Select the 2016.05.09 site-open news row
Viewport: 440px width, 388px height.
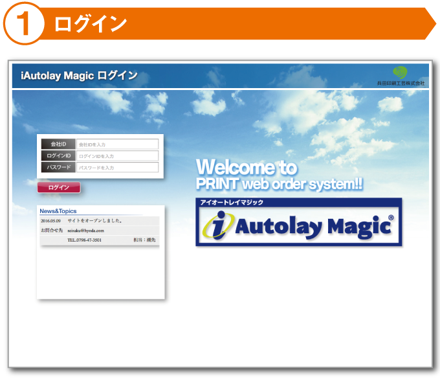point(100,221)
